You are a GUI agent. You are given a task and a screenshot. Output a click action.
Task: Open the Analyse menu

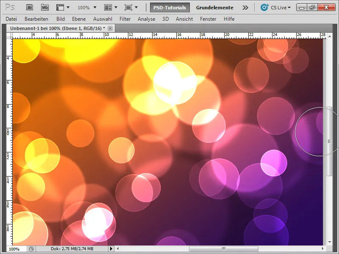pos(146,19)
